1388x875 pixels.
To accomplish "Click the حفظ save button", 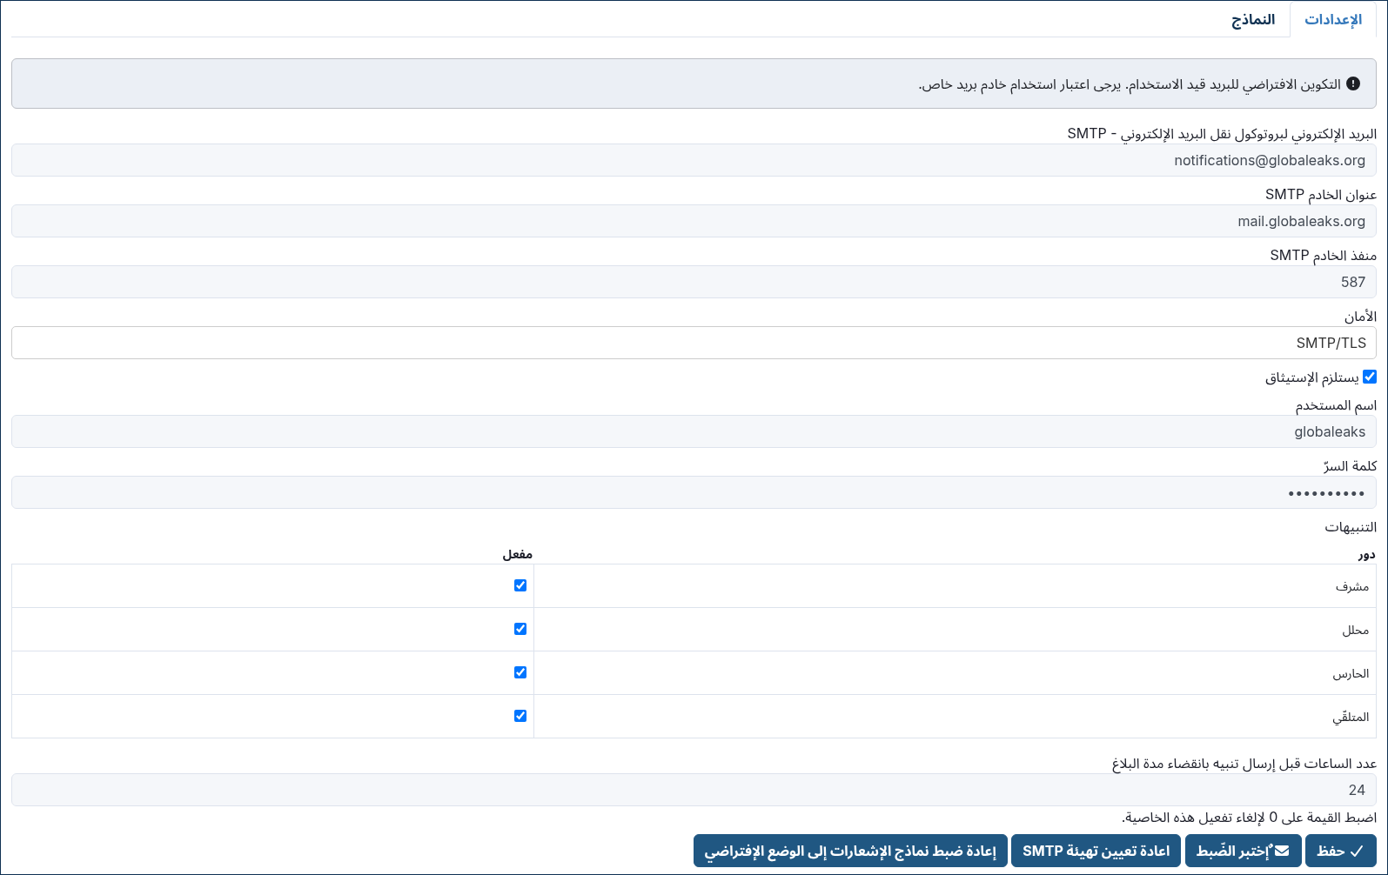I will (1340, 851).
